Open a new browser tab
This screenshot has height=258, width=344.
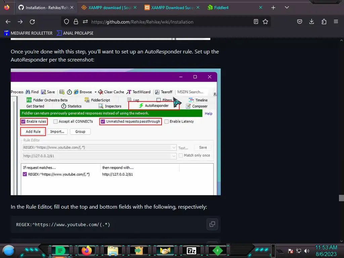[x=273, y=8]
